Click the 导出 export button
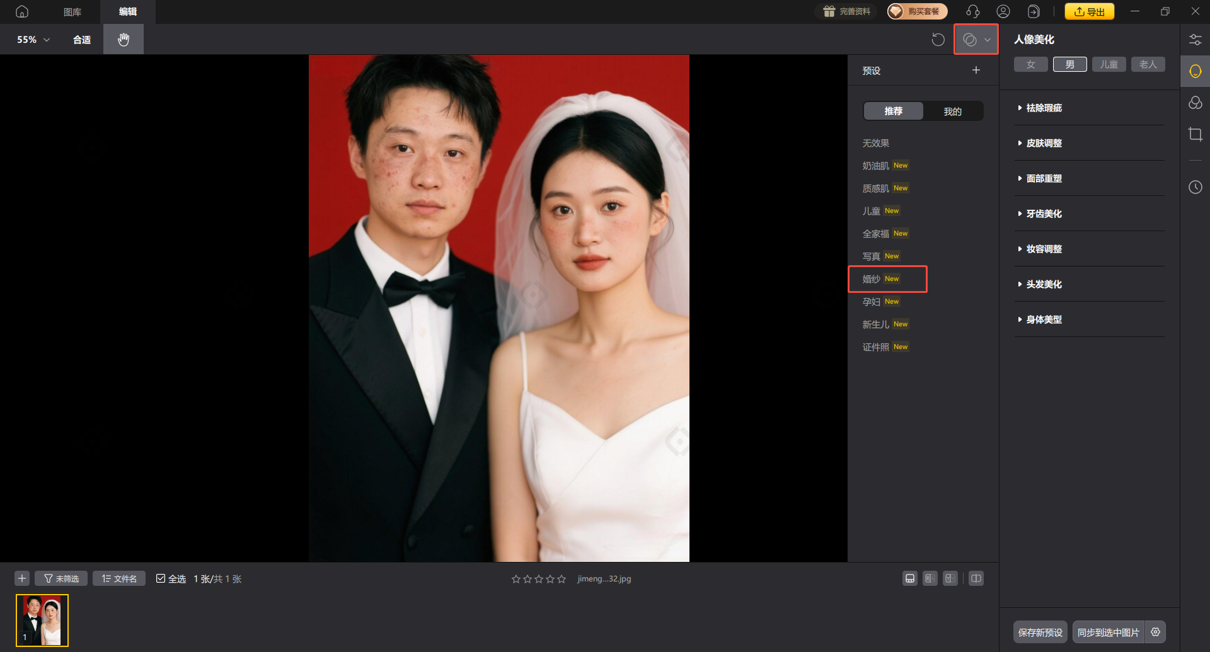Screen dimensions: 1210x652 pos(1089,11)
